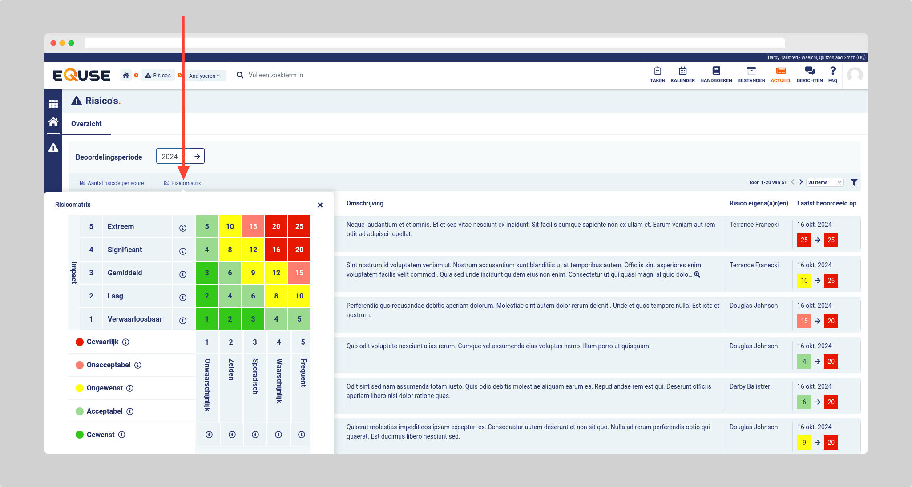Click the filter funnel icon

point(854,182)
